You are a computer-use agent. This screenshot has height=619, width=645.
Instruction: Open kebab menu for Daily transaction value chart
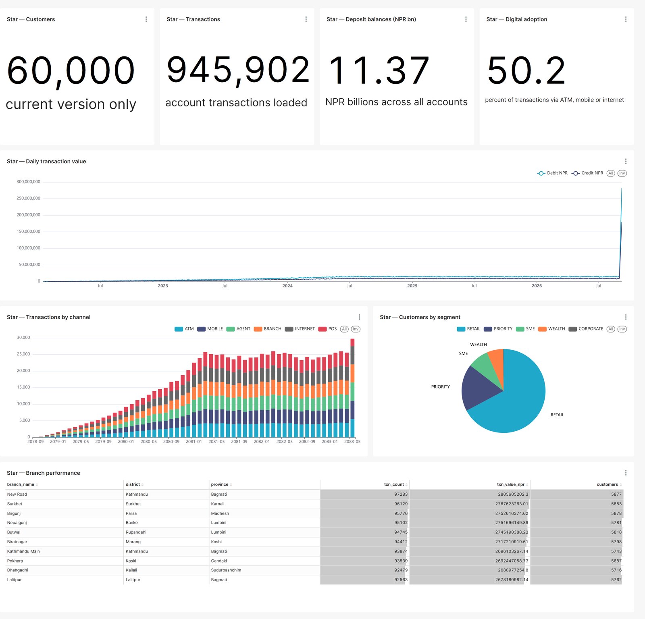[x=626, y=161]
